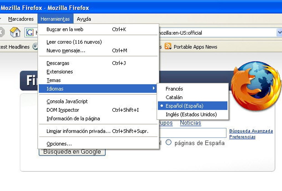The height and width of the screenshot is (191, 282).
Task: Click Nuevo mensaje… menu entry
Action: [98, 51]
